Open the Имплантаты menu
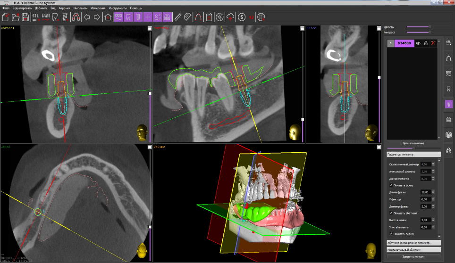The image size is (455, 263). [x=80, y=8]
